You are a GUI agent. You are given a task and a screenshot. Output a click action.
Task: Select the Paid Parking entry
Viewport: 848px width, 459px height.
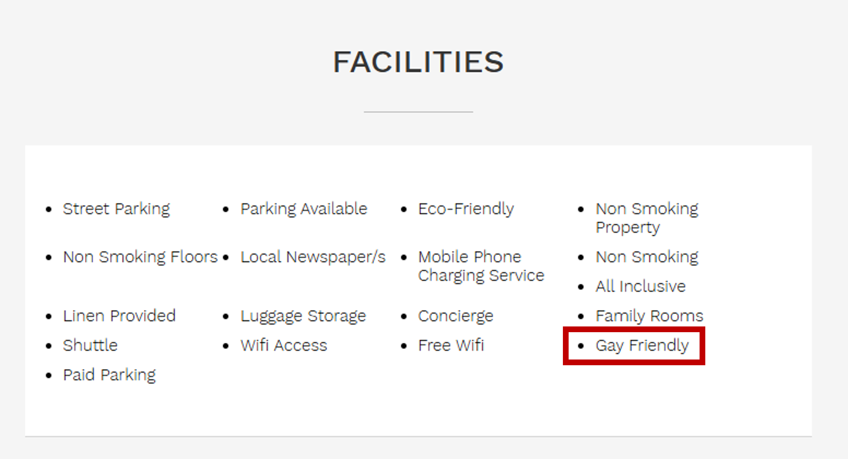pos(109,375)
